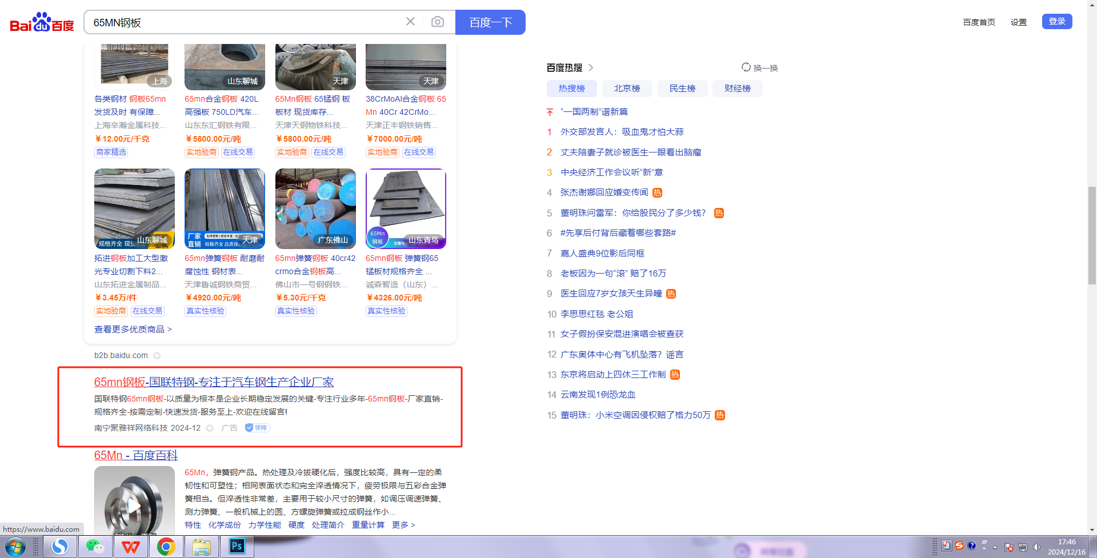Click the blue help tray icon
Screen dimensions: 1097x558
[971, 545]
